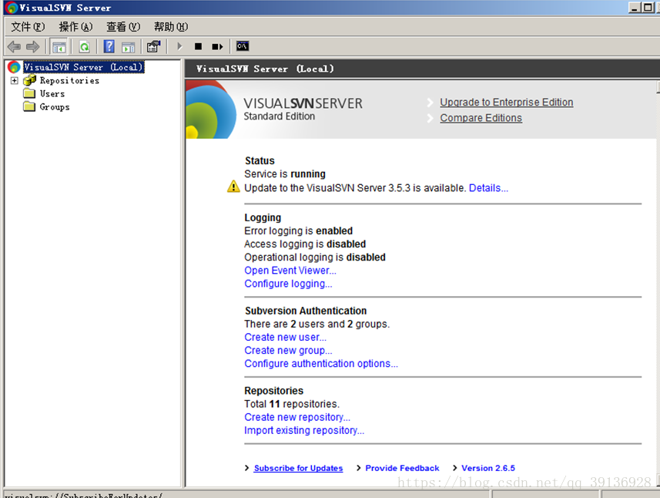Click 'Operational logging is disabled' text
The width and height of the screenshot is (660, 498).
[x=315, y=257]
